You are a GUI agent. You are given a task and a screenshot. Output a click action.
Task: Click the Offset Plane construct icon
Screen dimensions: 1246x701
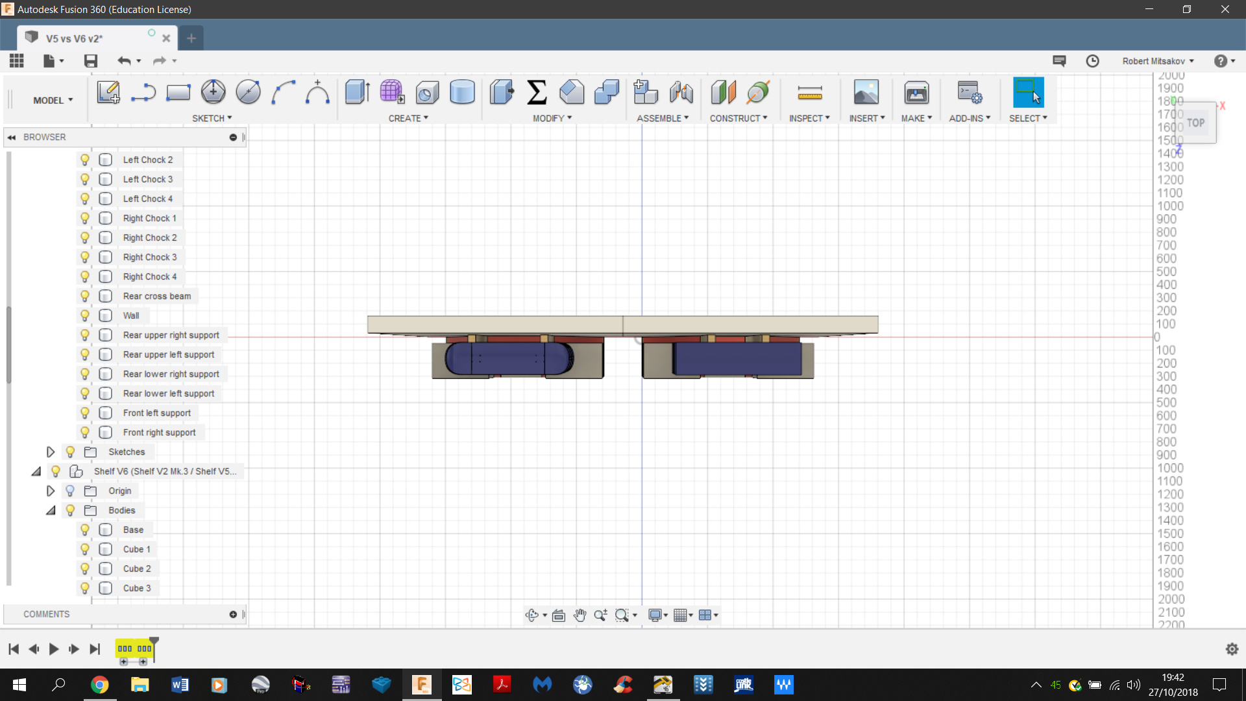(723, 92)
